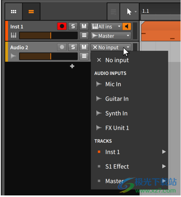Click Audio 2 audio track waveform icon

click(13, 56)
